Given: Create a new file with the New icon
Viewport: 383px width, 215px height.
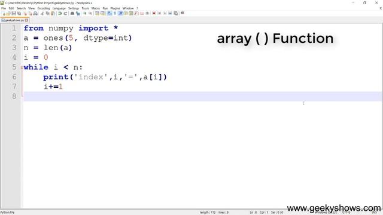Looking at the screenshot, I should [x=4, y=13].
